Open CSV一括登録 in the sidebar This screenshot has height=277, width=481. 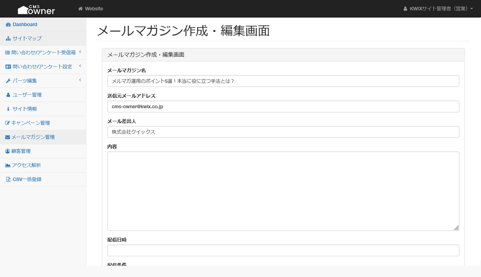[43, 179]
